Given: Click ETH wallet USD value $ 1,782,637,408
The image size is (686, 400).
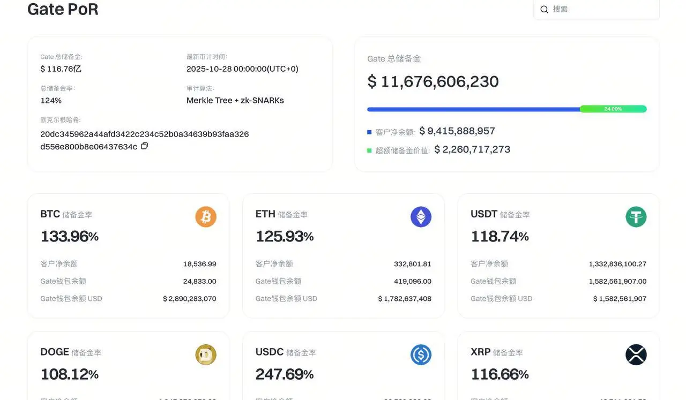Looking at the screenshot, I should pyautogui.click(x=405, y=299).
